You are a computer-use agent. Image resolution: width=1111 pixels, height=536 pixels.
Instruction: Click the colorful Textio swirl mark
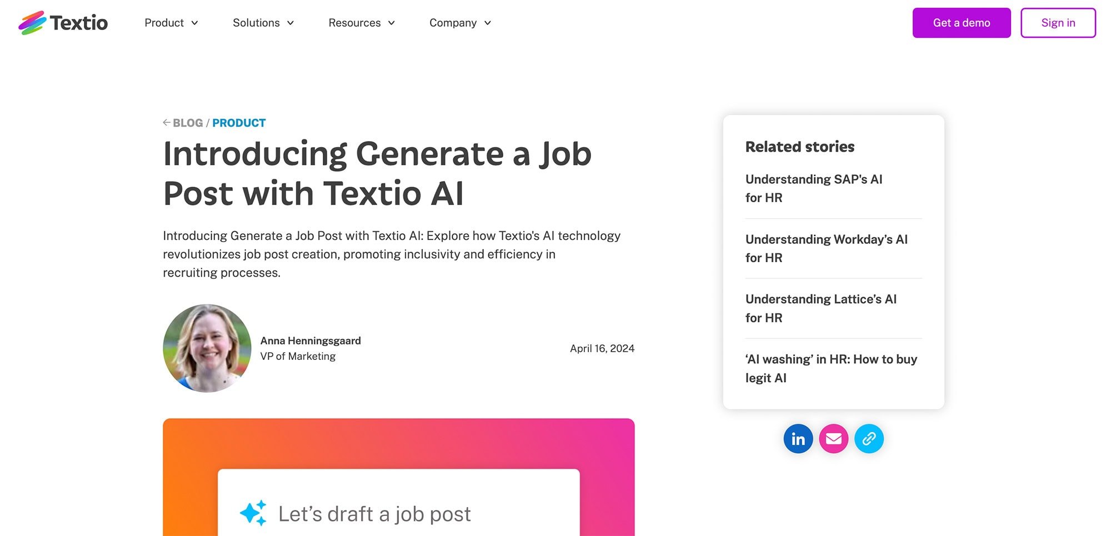pyautogui.click(x=32, y=22)
